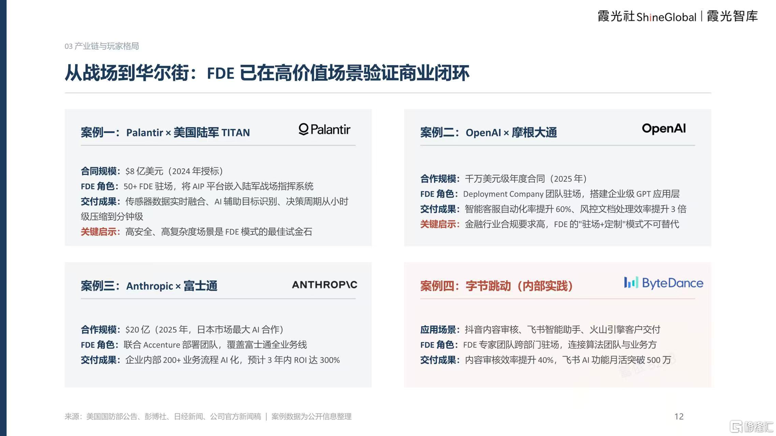This screenshot has height=436, width=776.
Task: Click heading 案例一：Palantir × 美国陆军 TITAN
Action: [x=165, y=132]
